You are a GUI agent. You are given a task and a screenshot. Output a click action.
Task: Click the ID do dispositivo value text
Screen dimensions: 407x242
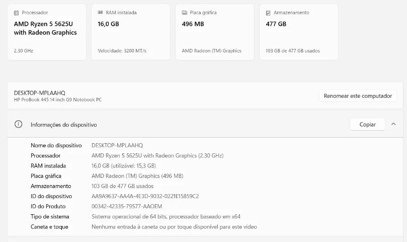[x=145, y=196]
